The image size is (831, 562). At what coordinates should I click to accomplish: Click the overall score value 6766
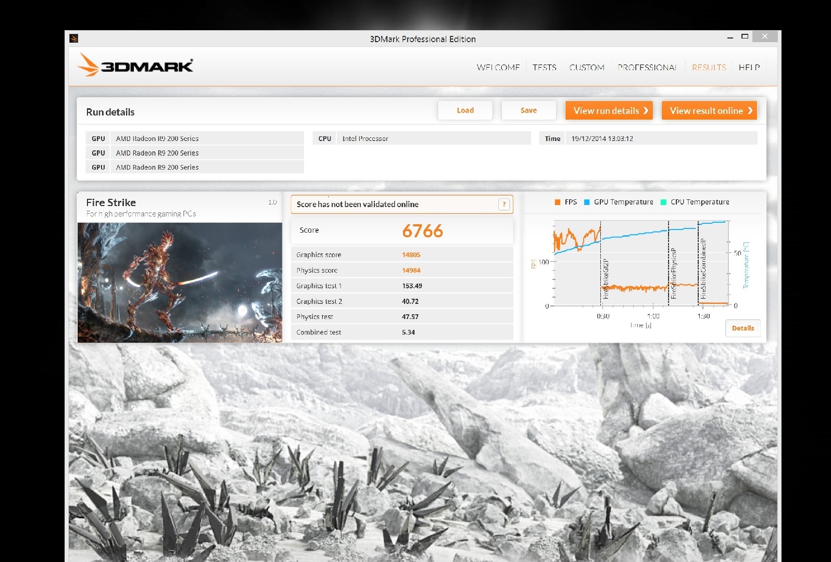tap(422, 231)
